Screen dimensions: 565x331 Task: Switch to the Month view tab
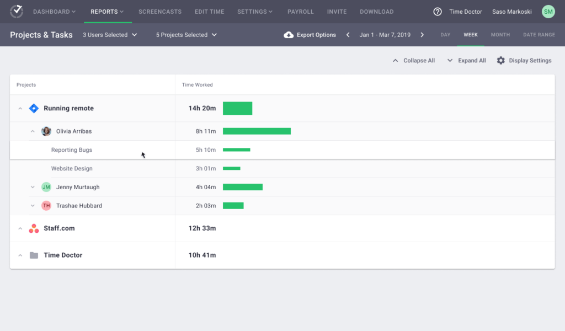(500, 35)
